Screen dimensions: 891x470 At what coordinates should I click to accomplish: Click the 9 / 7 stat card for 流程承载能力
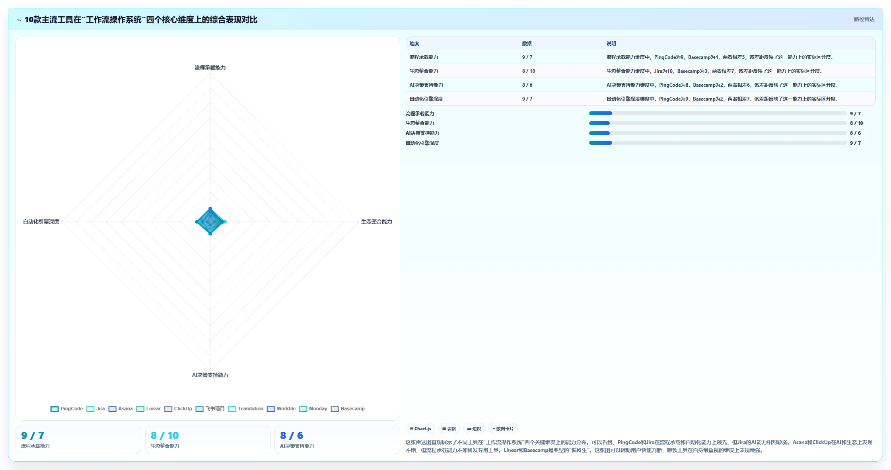(78, 439)
